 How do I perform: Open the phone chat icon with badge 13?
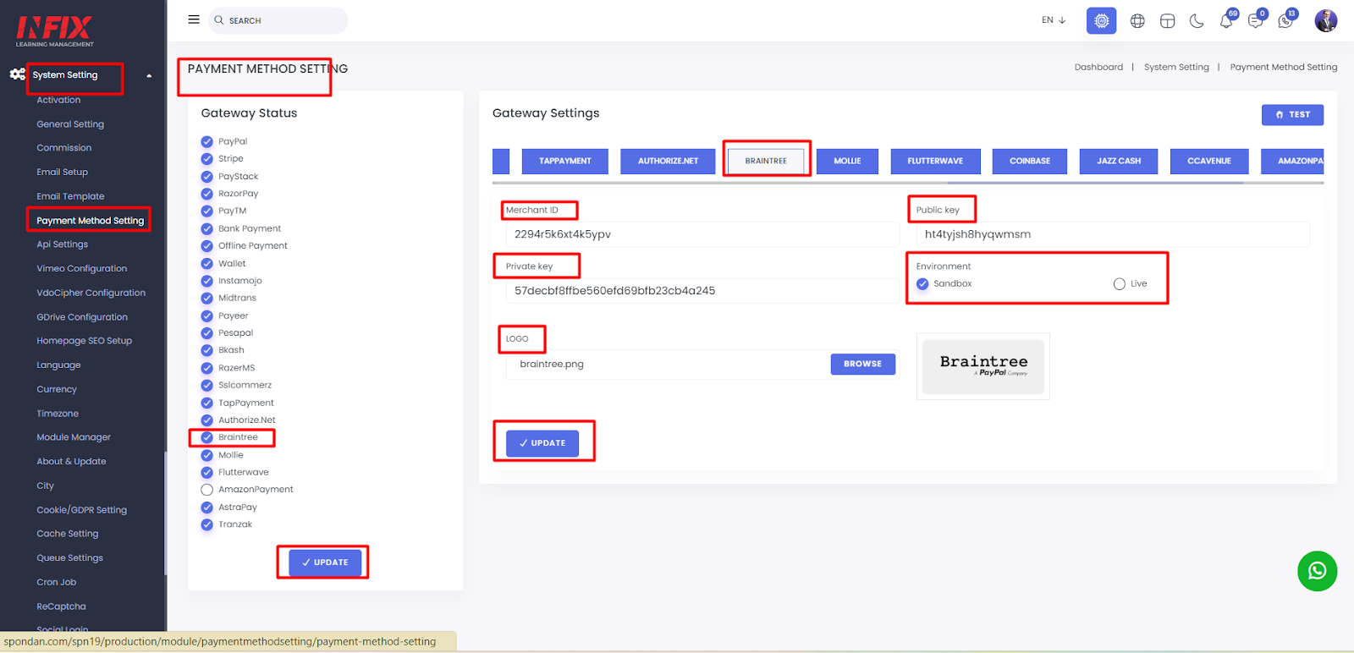coord(1285,21)
